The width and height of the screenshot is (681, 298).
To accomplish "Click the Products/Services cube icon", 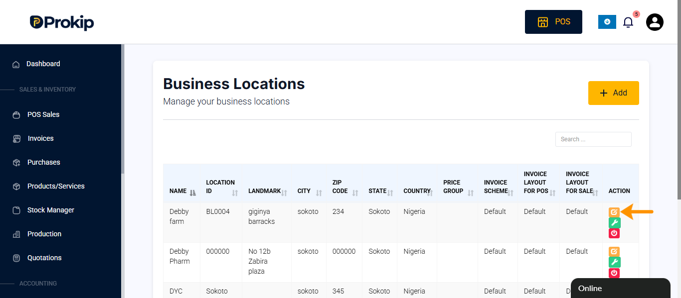I will 16,187.
